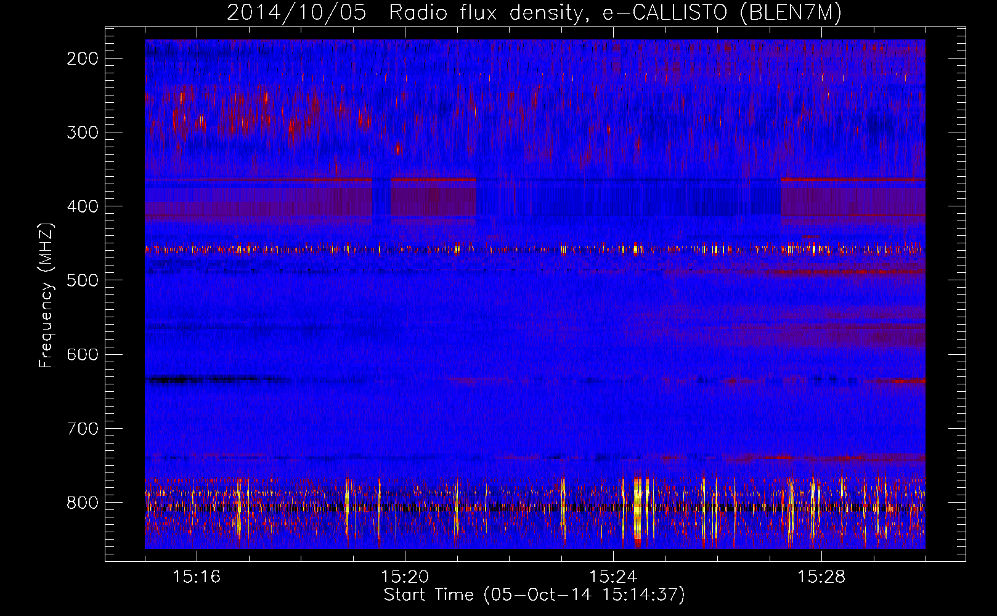Select the 400 frequency tick label
Image resolution: width=997 pixels, height=616 pixels.
[83, 206]
